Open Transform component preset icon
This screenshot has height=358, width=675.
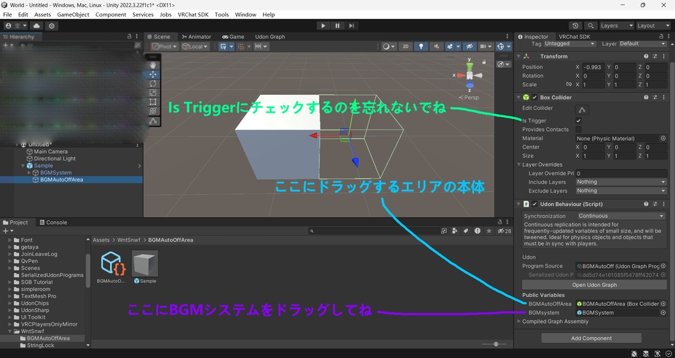click(x=655, y=57)
